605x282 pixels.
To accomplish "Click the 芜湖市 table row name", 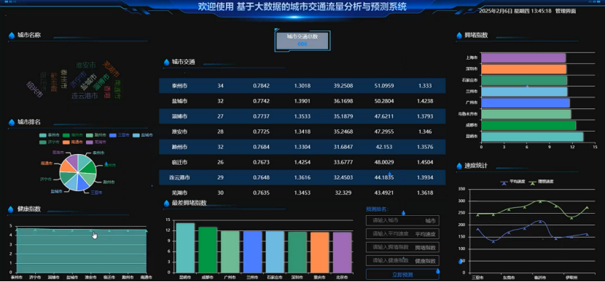I will 180,193.
